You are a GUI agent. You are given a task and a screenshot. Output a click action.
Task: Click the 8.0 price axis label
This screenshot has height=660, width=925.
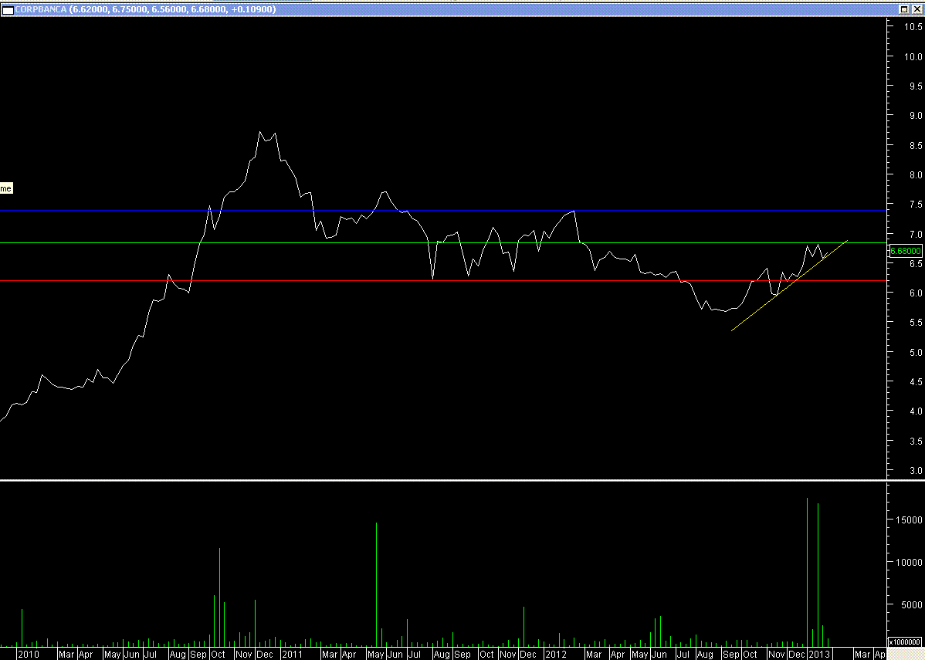click(x=916, y=174)
